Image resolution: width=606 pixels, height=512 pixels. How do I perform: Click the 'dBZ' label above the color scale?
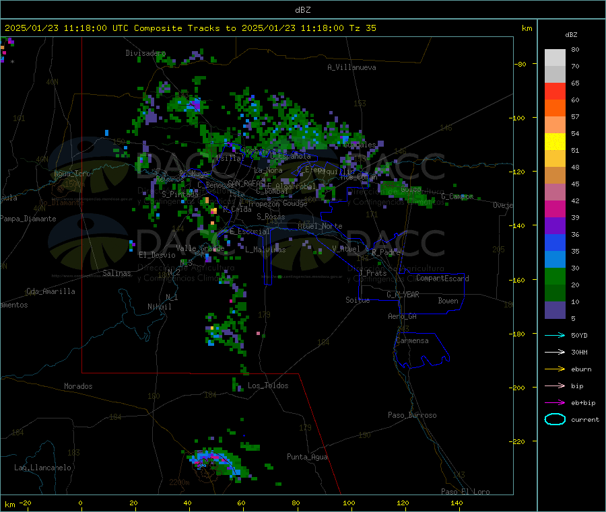click(571, 35)
